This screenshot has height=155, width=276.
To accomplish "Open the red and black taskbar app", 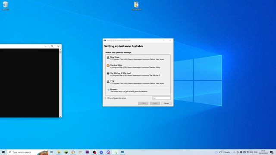I will (94, 152).
